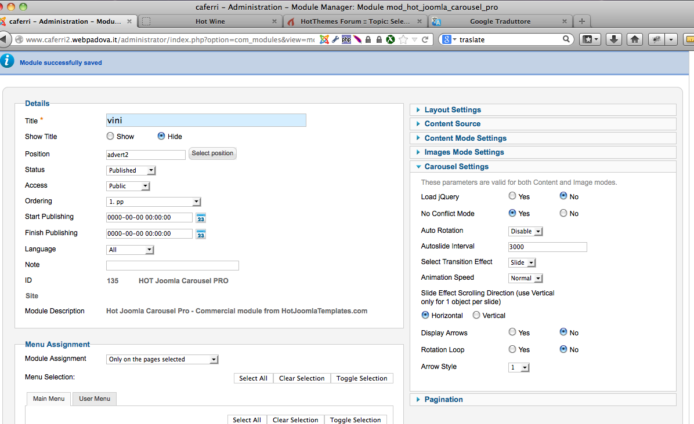Click the Google search engine icon
694x424 pixels.
(447, 39)
